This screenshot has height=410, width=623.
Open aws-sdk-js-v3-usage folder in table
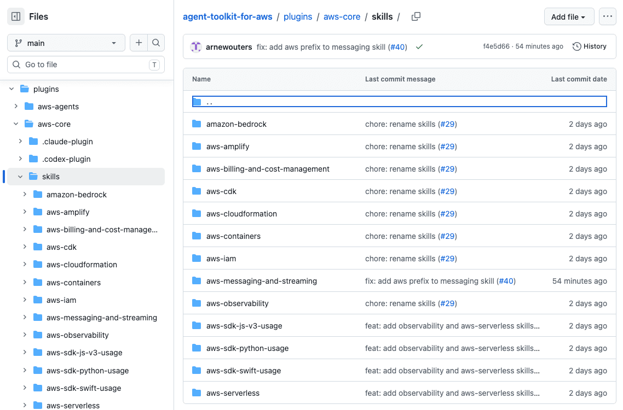tap(244, 326)
